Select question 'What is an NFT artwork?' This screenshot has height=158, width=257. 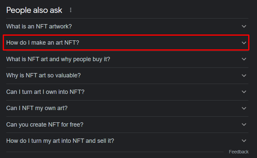tap(39, 26)
